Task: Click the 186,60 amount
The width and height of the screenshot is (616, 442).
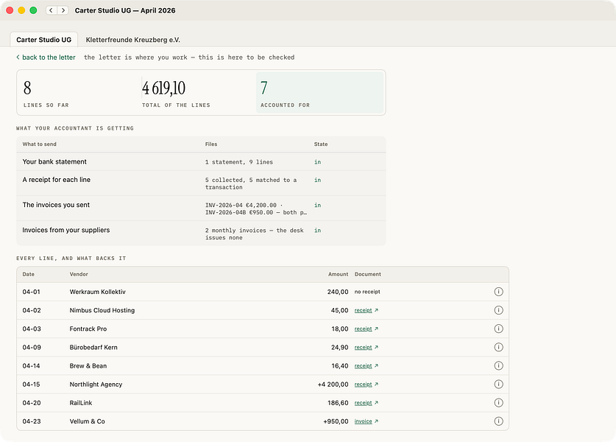Action: tap(338, 403)
